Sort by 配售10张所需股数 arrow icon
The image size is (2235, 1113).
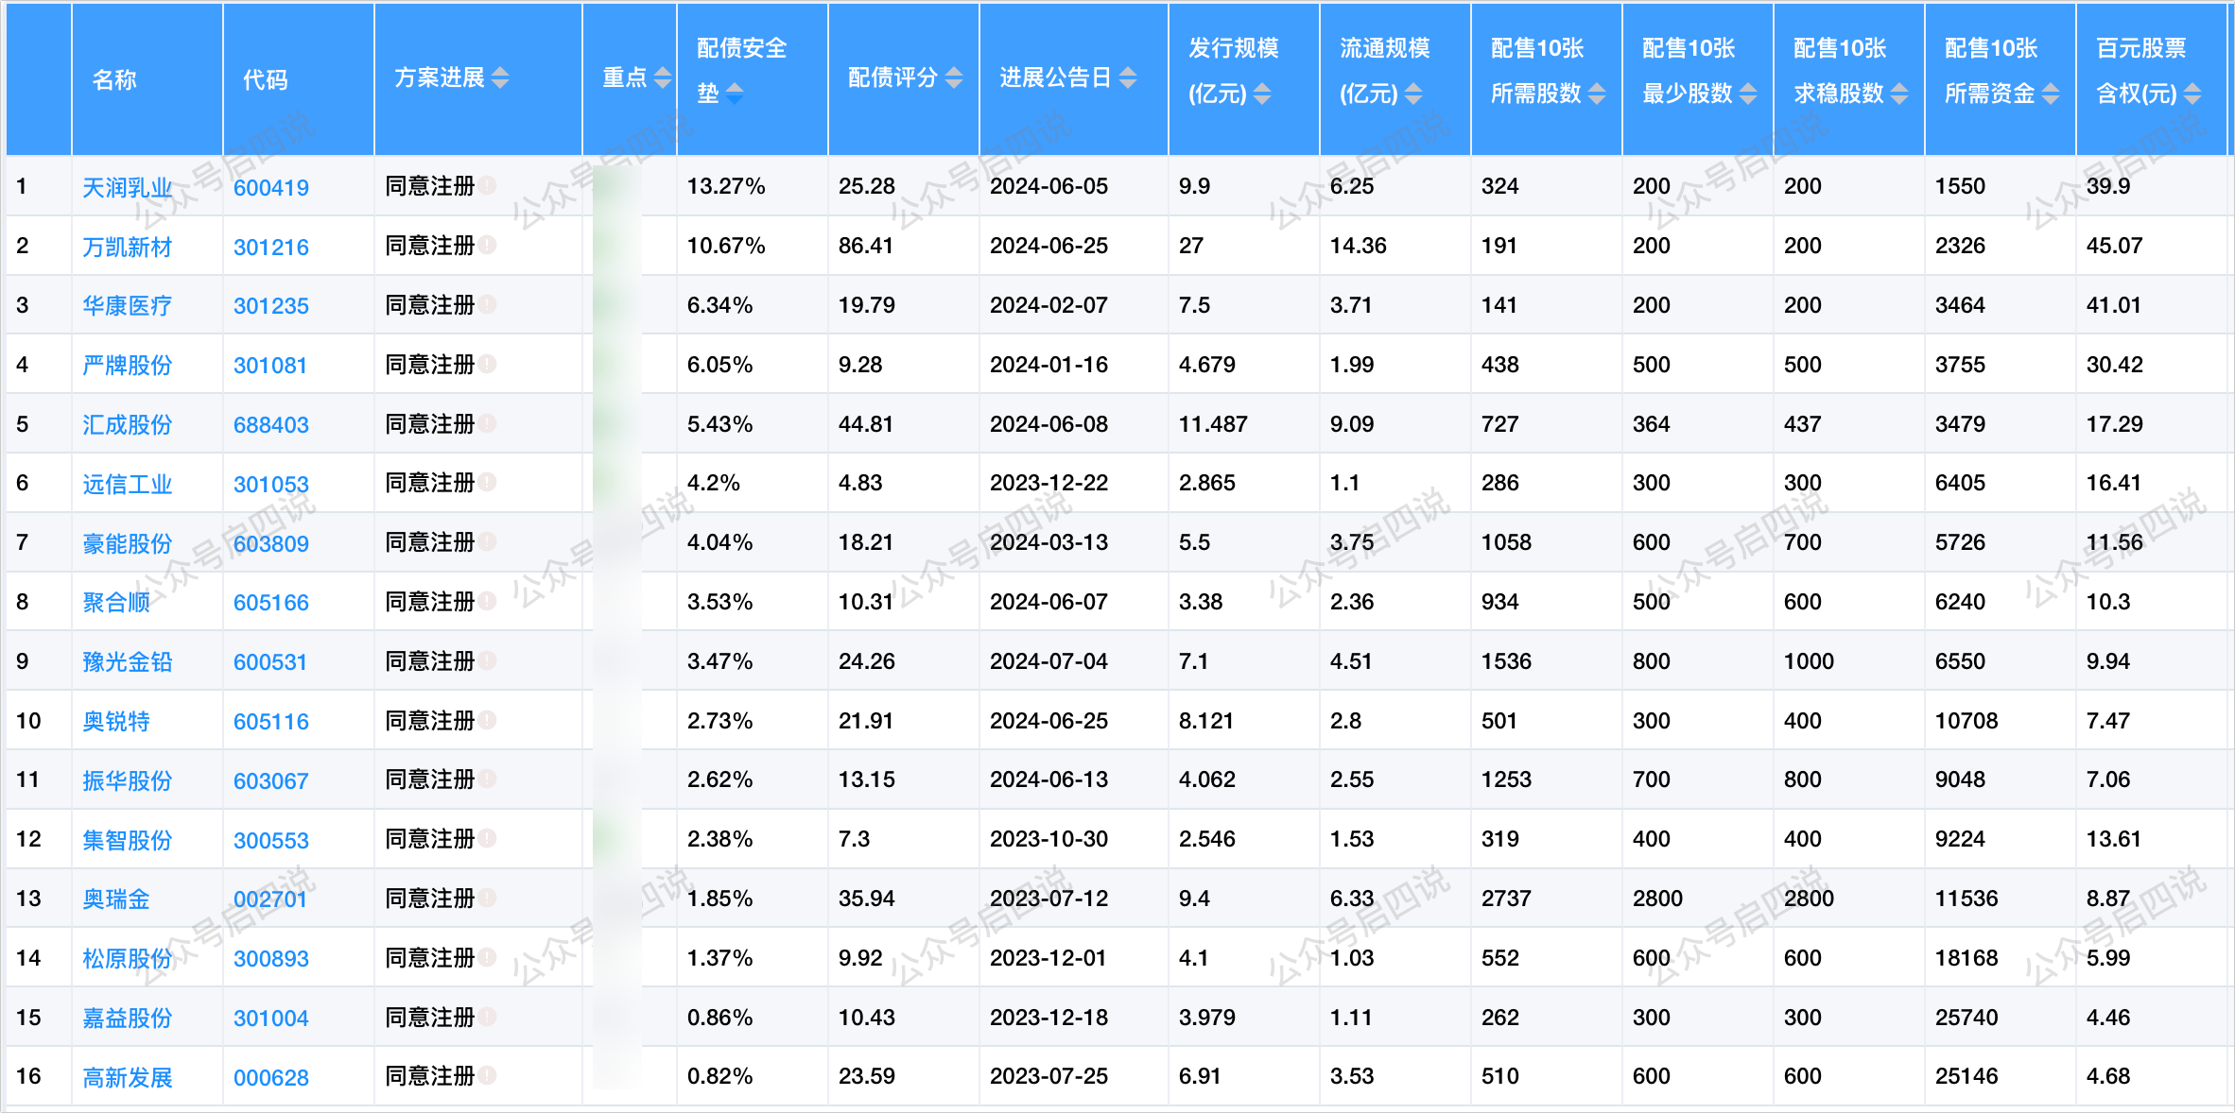(x=1597, y=94)
